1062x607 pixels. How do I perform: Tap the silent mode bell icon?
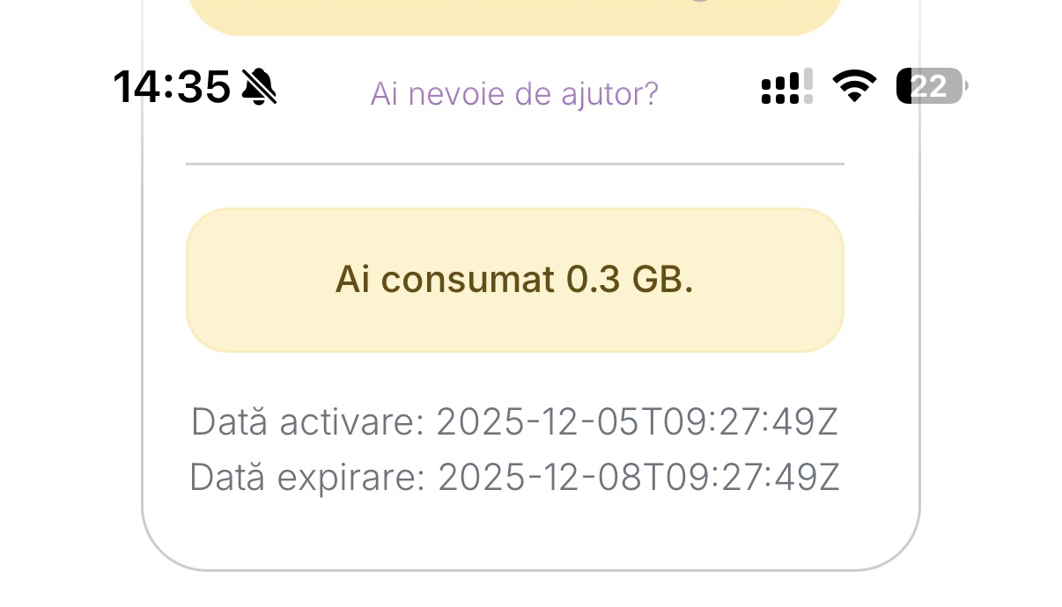tap(259, 87)
